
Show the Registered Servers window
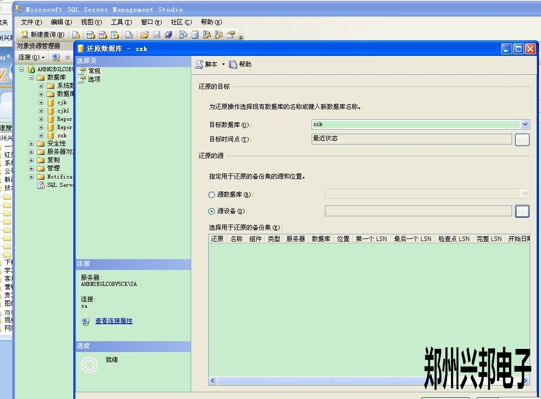coord(183,35)
